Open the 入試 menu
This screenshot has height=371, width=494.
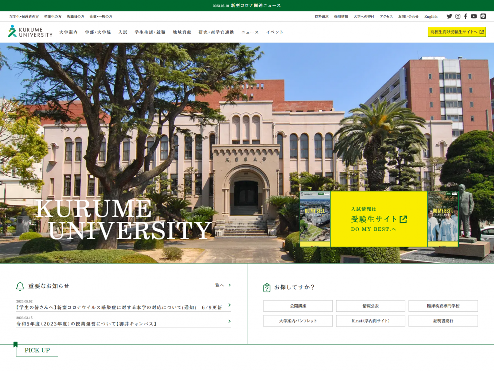tap(123, 32)
